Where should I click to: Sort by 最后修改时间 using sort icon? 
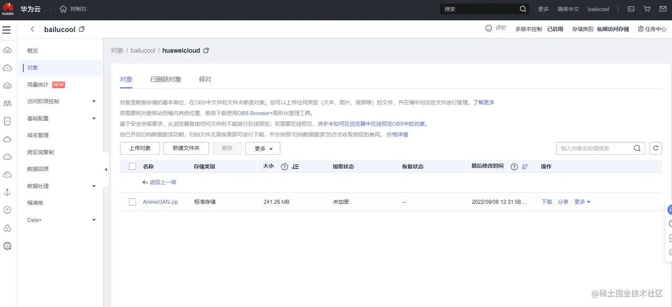pyautogui.click(x=525, y=167)
